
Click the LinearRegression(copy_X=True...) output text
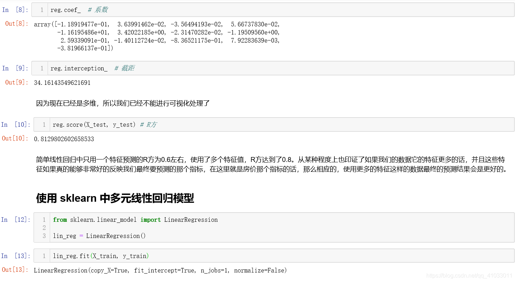point(160,270)
